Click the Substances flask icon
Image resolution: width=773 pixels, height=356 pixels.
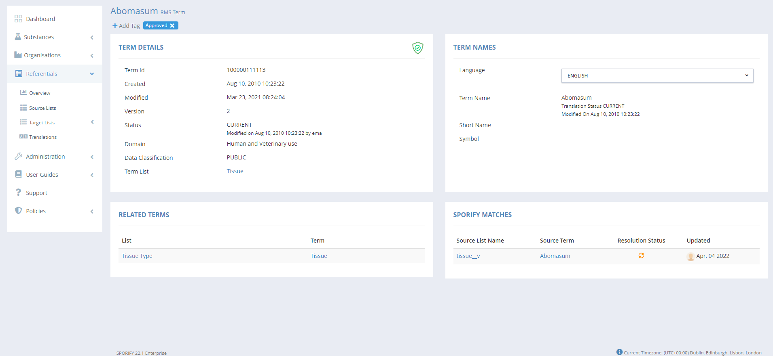coord(18,37)
